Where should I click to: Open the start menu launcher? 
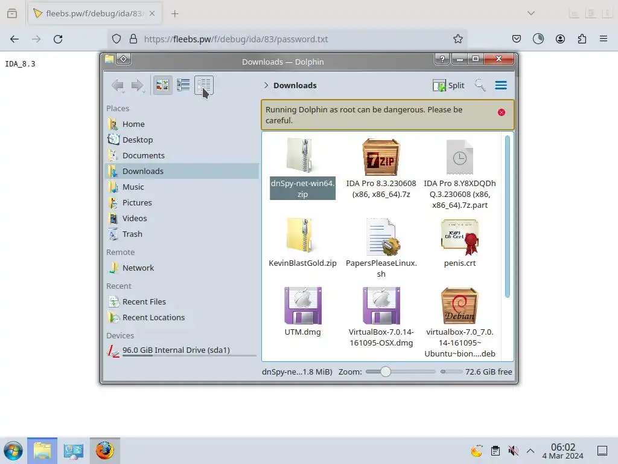13,451
